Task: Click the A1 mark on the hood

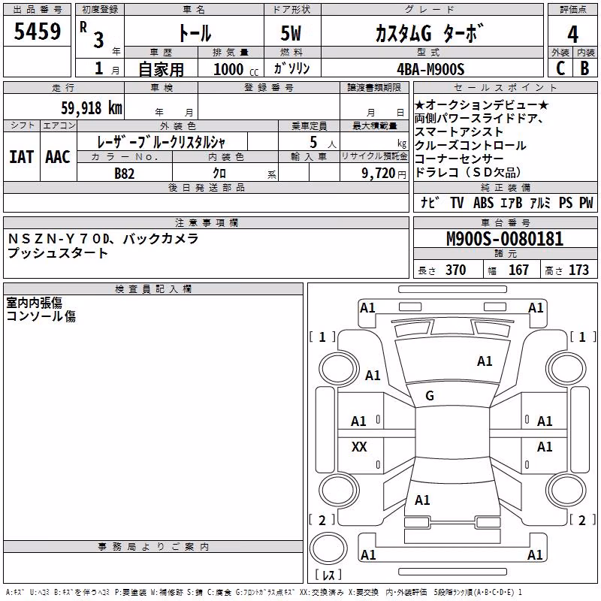Action: pyautogui.click(x=485, y=361)
